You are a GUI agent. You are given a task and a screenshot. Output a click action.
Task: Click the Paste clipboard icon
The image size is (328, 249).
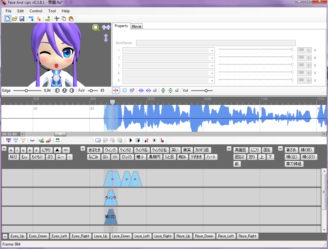(x=71, y=19)
